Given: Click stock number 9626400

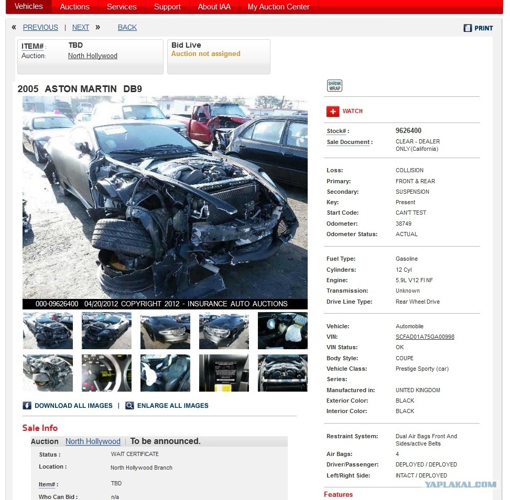Looking at the screenshot, I should coord(408,130).
